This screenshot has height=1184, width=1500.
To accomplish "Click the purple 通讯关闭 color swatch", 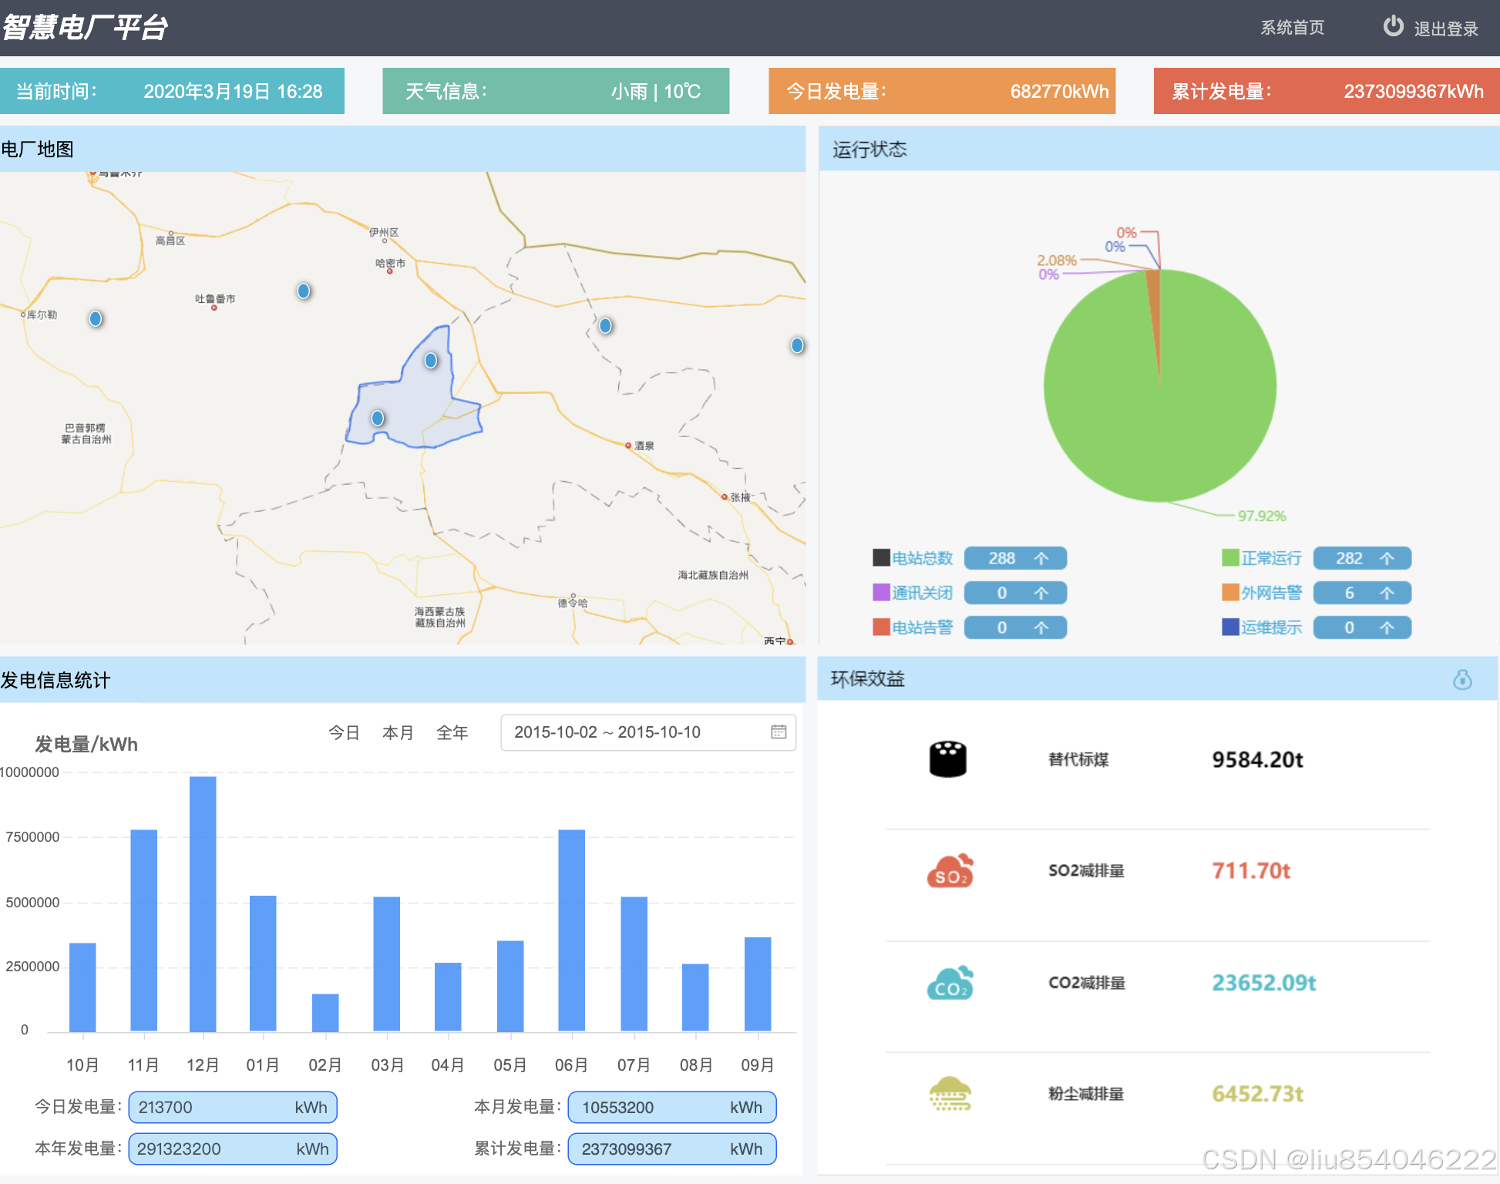I will pyautogui.click(x=881, y=593).
